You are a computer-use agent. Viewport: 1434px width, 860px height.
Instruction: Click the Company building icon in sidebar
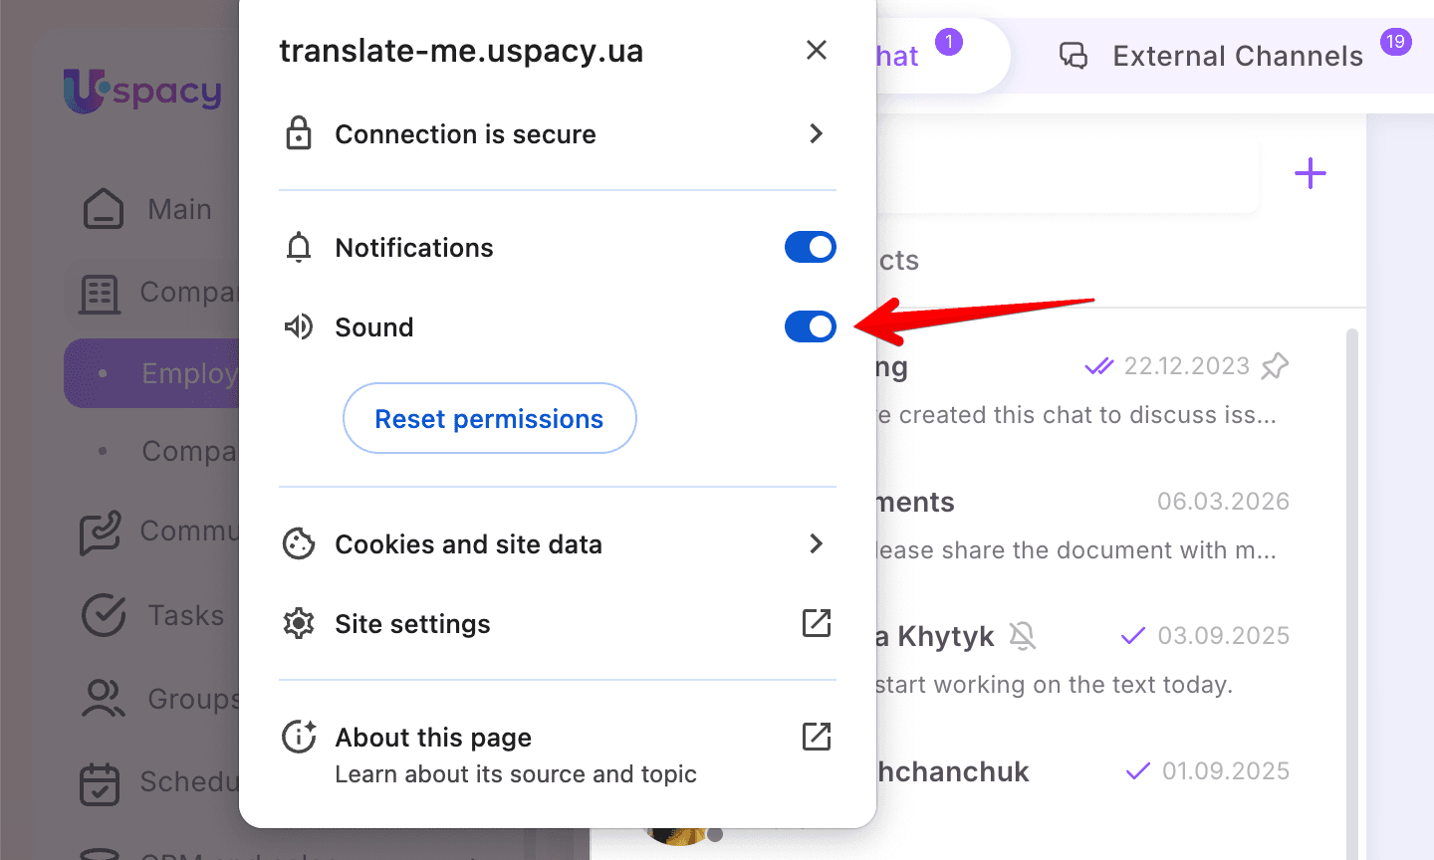tap(100, 294)
